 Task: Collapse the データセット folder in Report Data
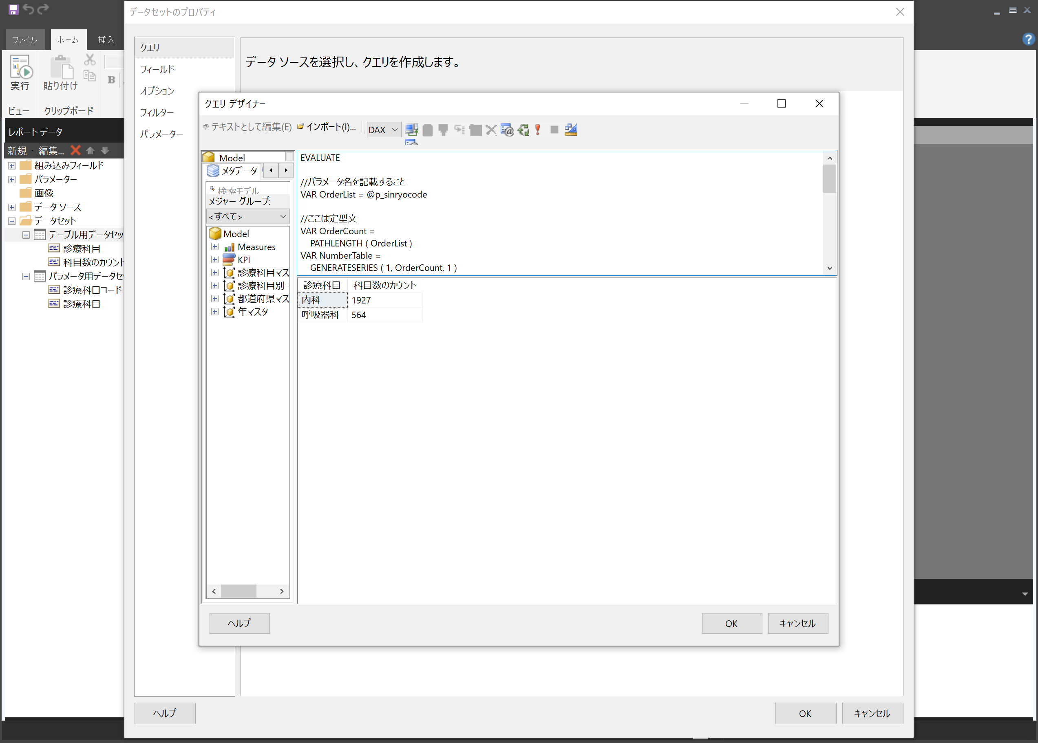[11, 220]
